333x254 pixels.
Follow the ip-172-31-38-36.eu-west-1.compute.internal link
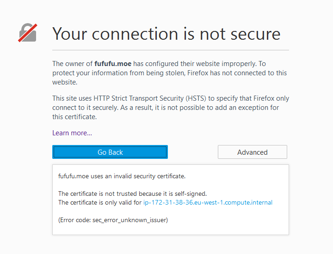[208, 202]
